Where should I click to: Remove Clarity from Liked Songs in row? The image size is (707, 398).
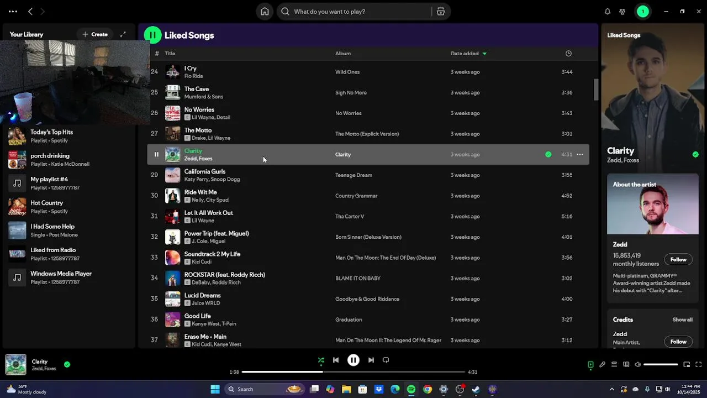548,155
